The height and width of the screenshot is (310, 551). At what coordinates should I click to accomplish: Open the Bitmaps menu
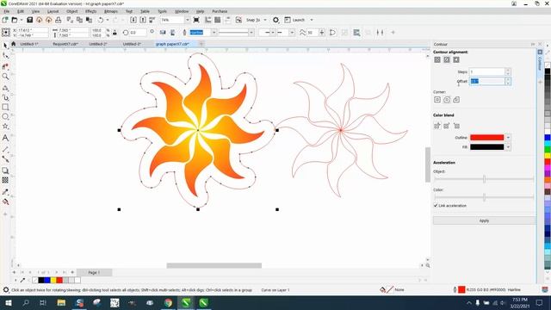pos(111,11)
